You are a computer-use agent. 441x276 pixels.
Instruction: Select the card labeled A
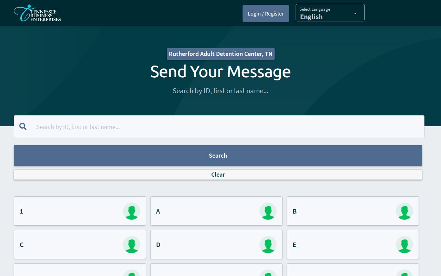coord(216,211)
